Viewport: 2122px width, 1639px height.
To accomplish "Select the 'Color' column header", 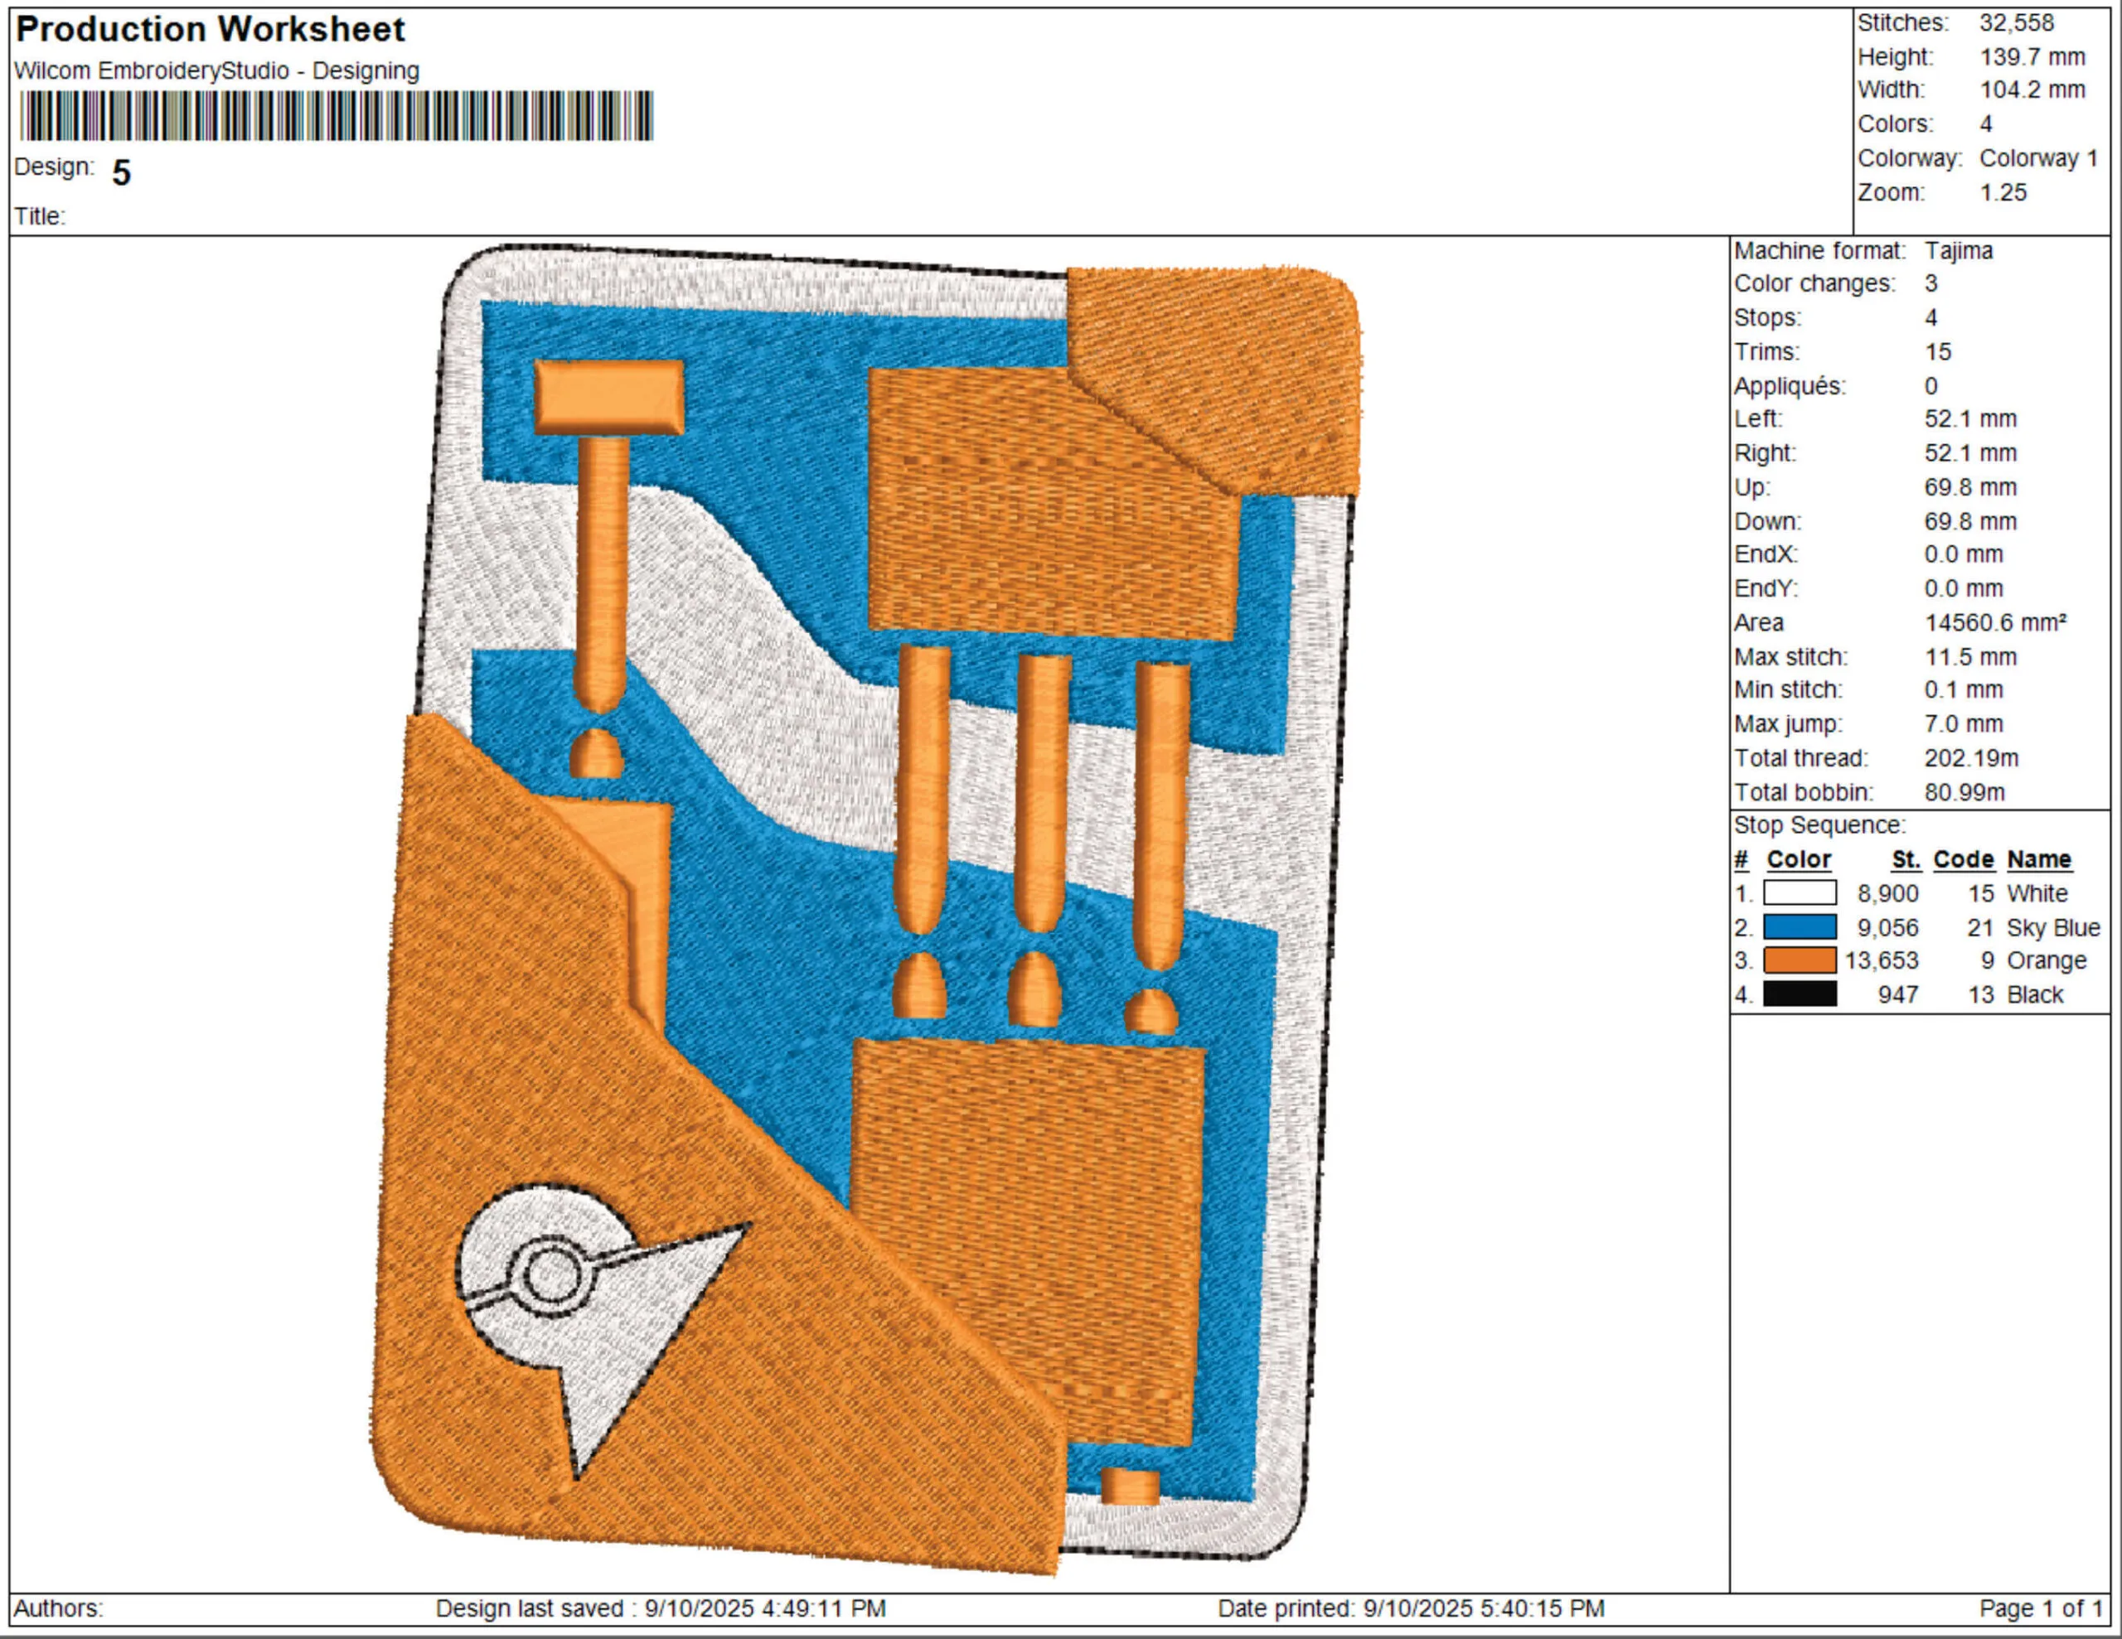I will tap(1799, 858).
